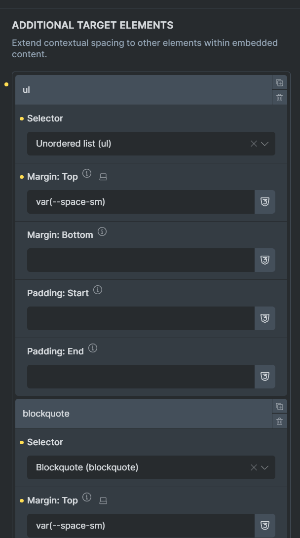
Task: Duplicate the ul target element
Action: [x=279, y=83]
